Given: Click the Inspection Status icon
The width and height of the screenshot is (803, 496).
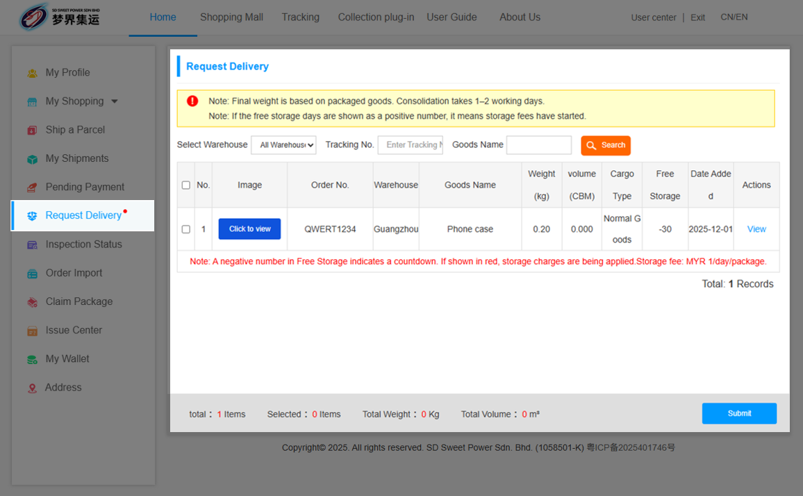Looking at the screenshot, I should [32, 245].
